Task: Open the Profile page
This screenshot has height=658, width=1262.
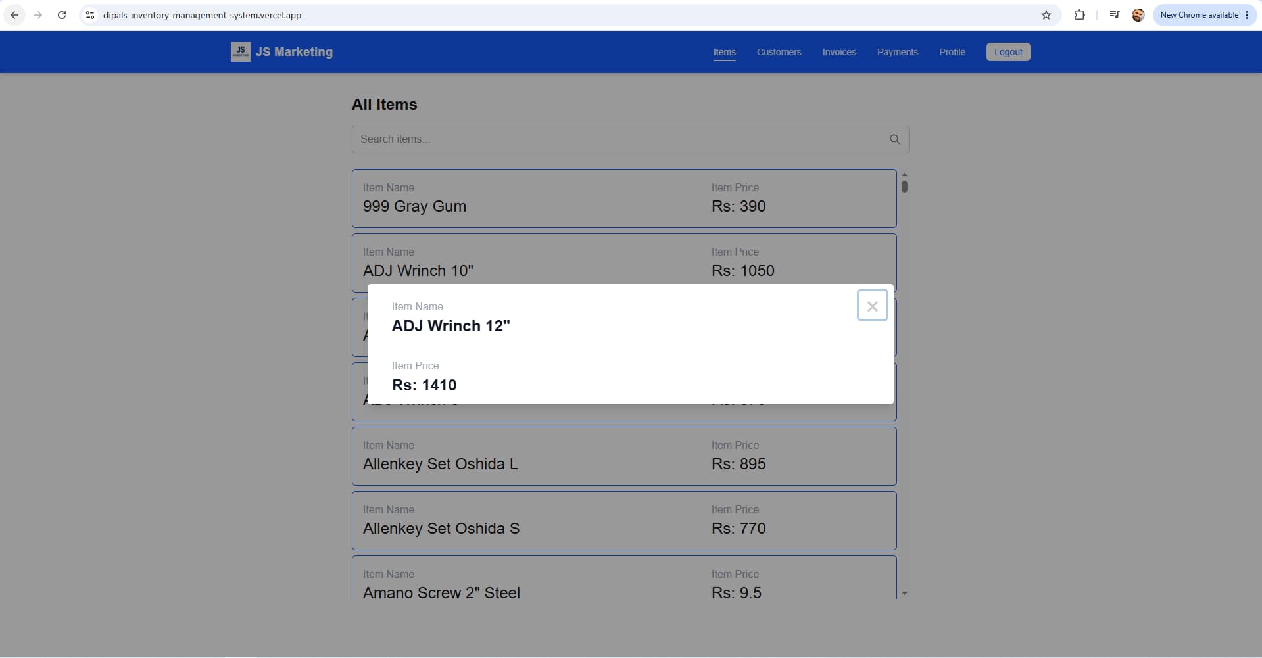Action: point(952,52)
